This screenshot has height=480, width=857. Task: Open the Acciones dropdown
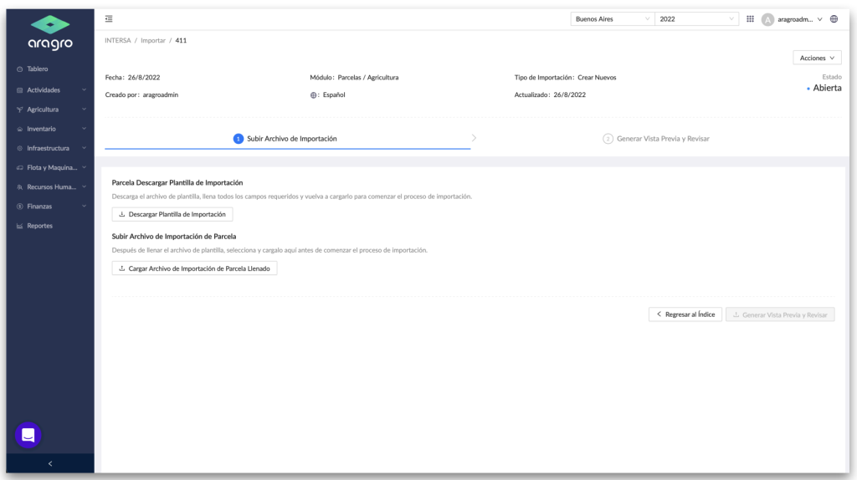point(817,58)
